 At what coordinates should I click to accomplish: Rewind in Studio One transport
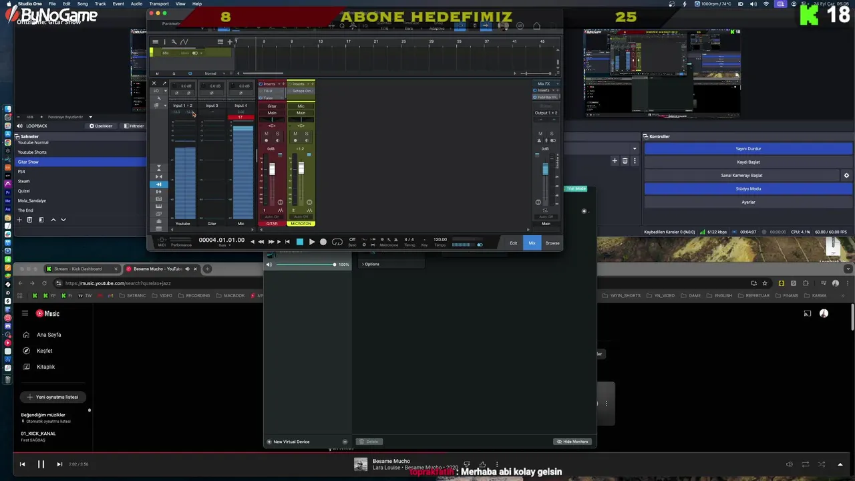(261, 242)
